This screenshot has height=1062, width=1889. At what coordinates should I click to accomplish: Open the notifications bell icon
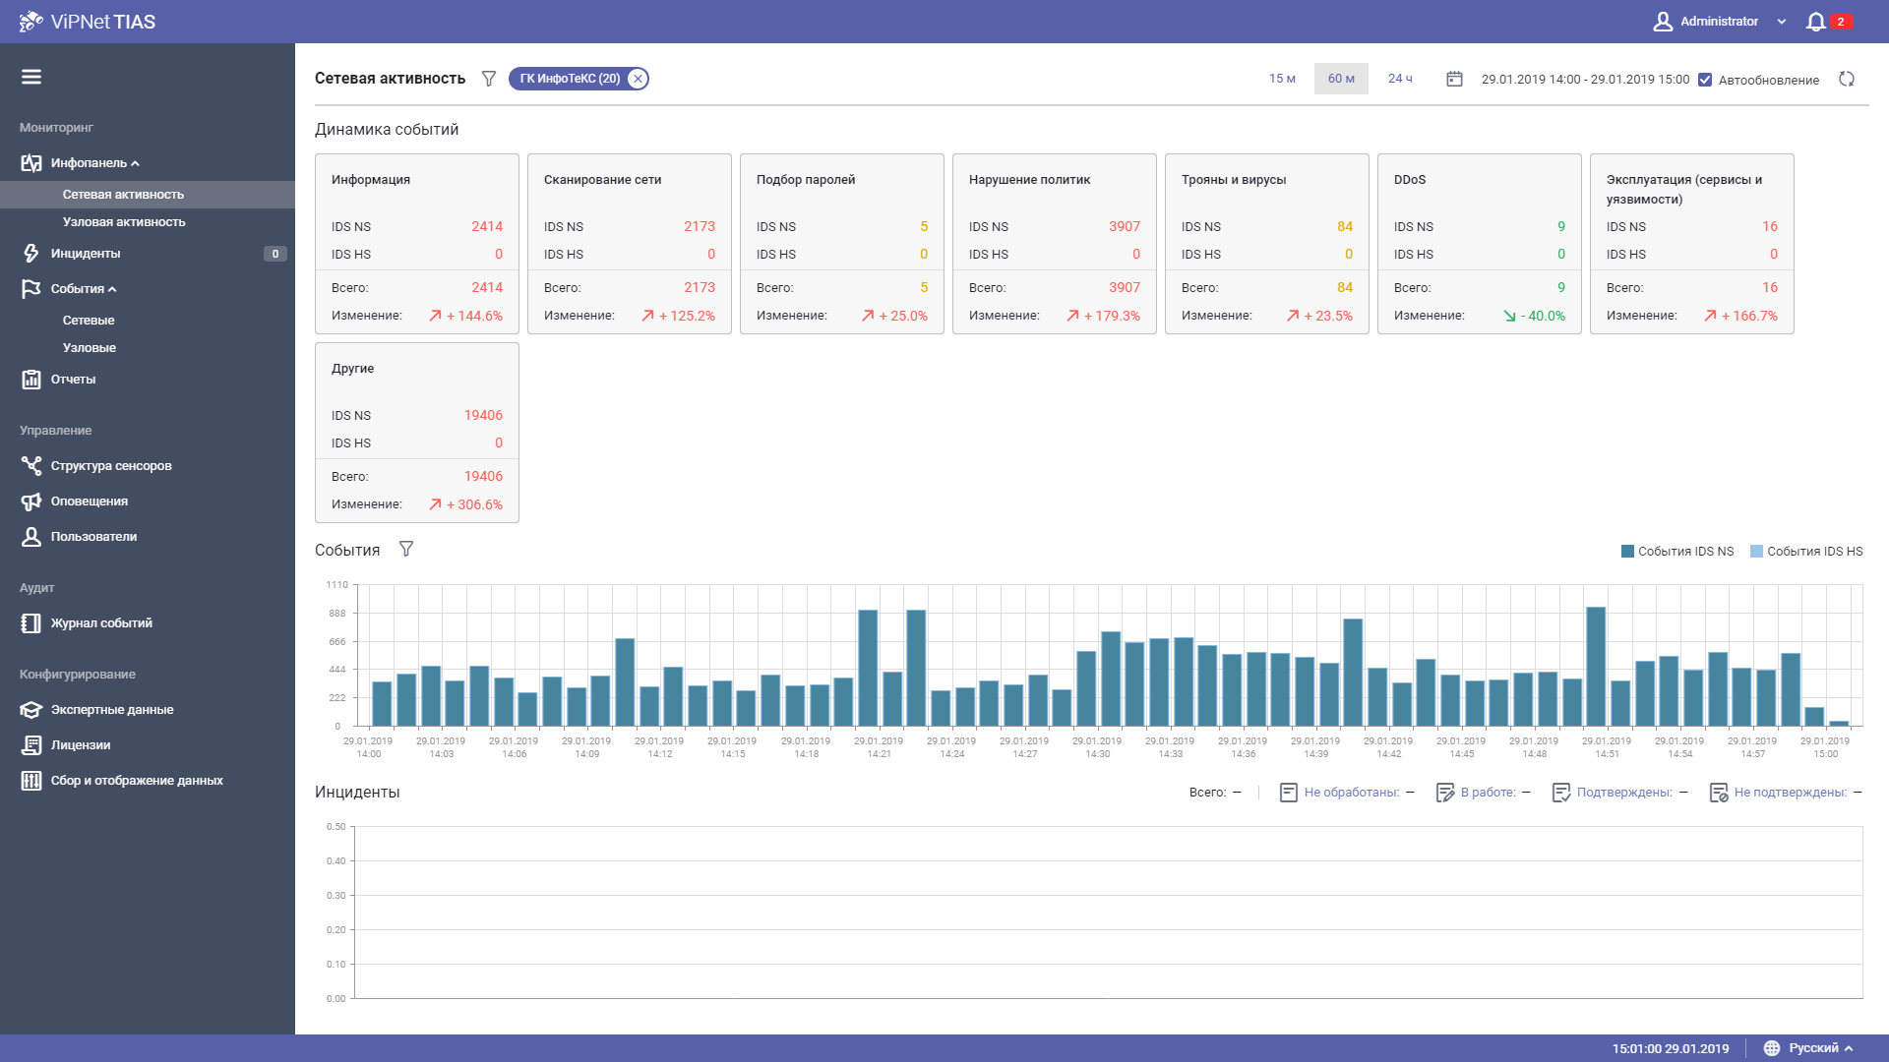[1815, 22]
